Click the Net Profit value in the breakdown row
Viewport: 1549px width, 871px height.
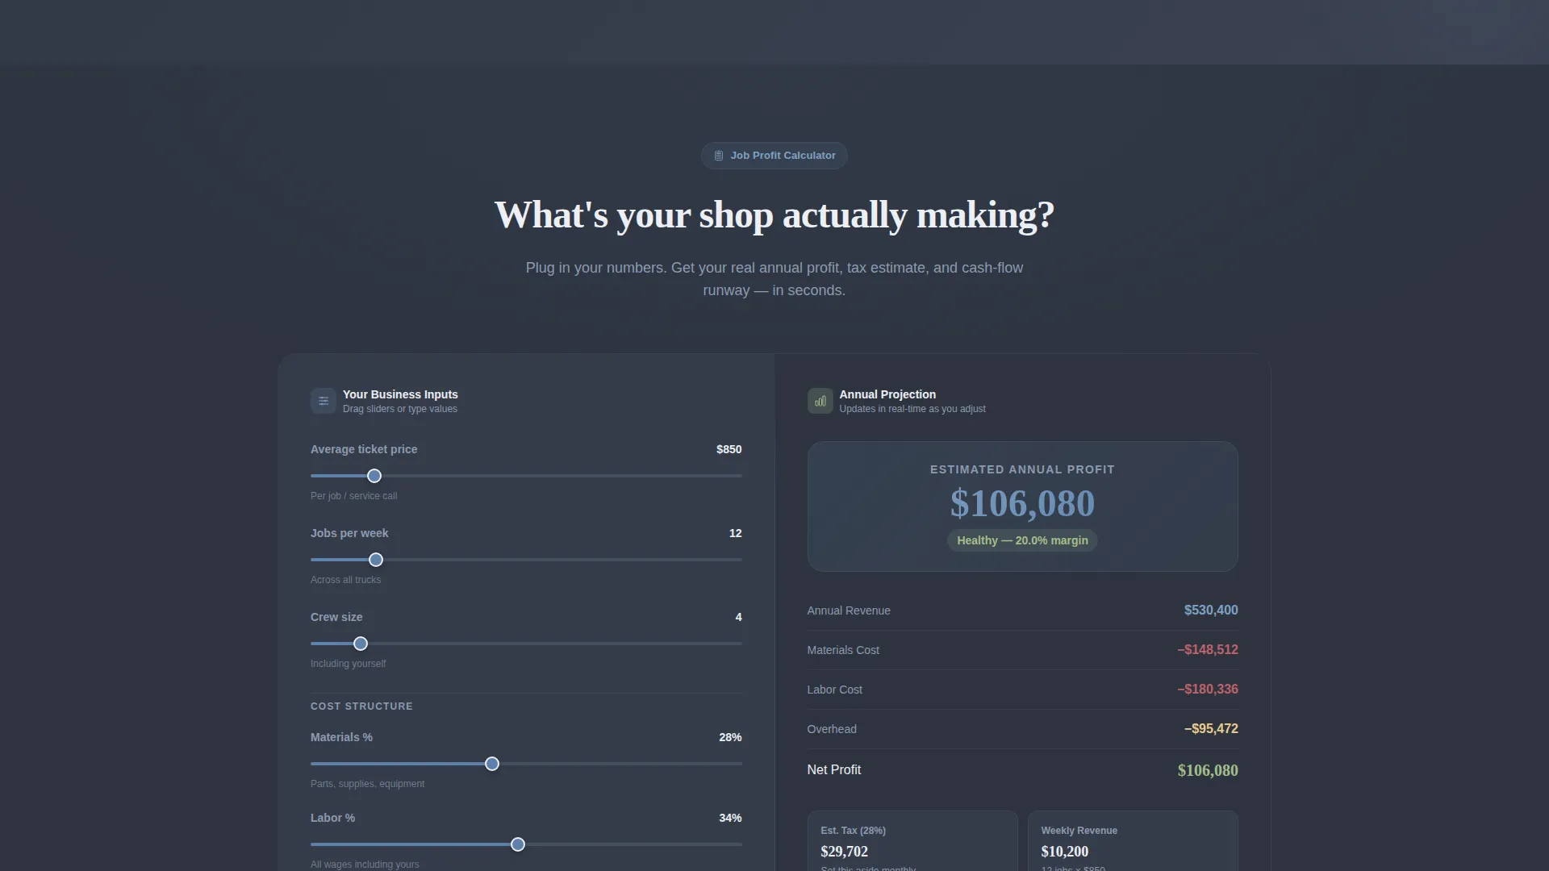point(1207,771)
